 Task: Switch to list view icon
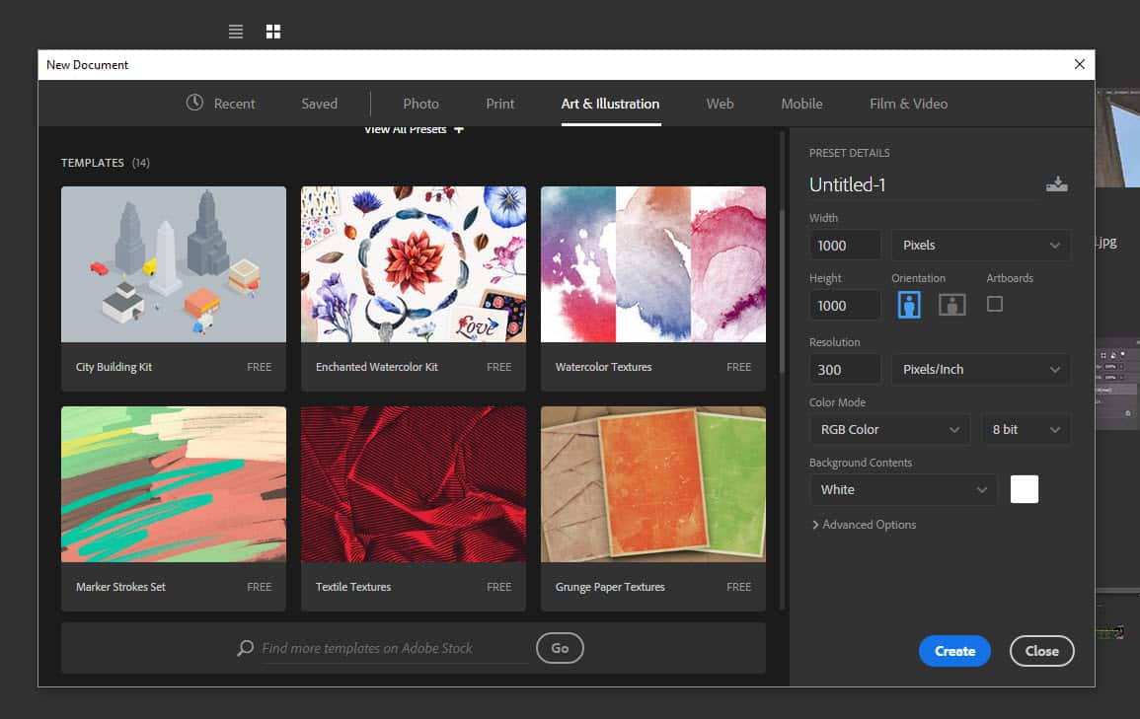click(236, 32)
